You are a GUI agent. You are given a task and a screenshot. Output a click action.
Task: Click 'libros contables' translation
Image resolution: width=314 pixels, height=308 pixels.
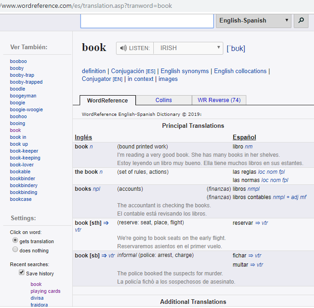click(x=252, y=197)
